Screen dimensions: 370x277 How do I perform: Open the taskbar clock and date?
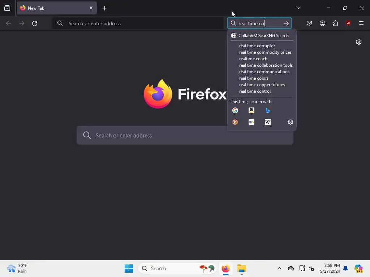coord(330,268)
